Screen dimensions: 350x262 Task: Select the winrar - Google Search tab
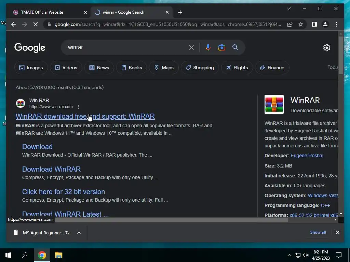[x=132, y=12]
